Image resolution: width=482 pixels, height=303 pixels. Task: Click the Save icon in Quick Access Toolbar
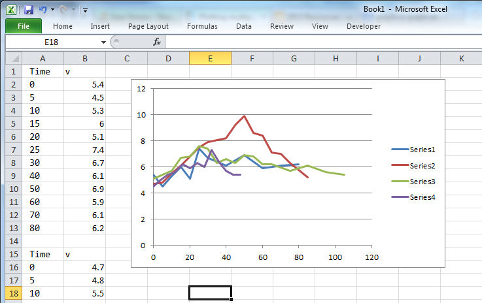point(28,10)
